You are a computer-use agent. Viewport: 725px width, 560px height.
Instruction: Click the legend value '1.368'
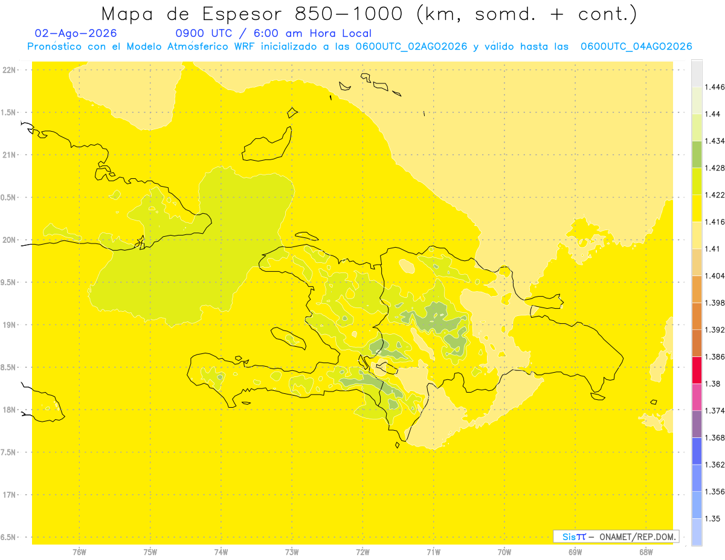tap(715, 437)
